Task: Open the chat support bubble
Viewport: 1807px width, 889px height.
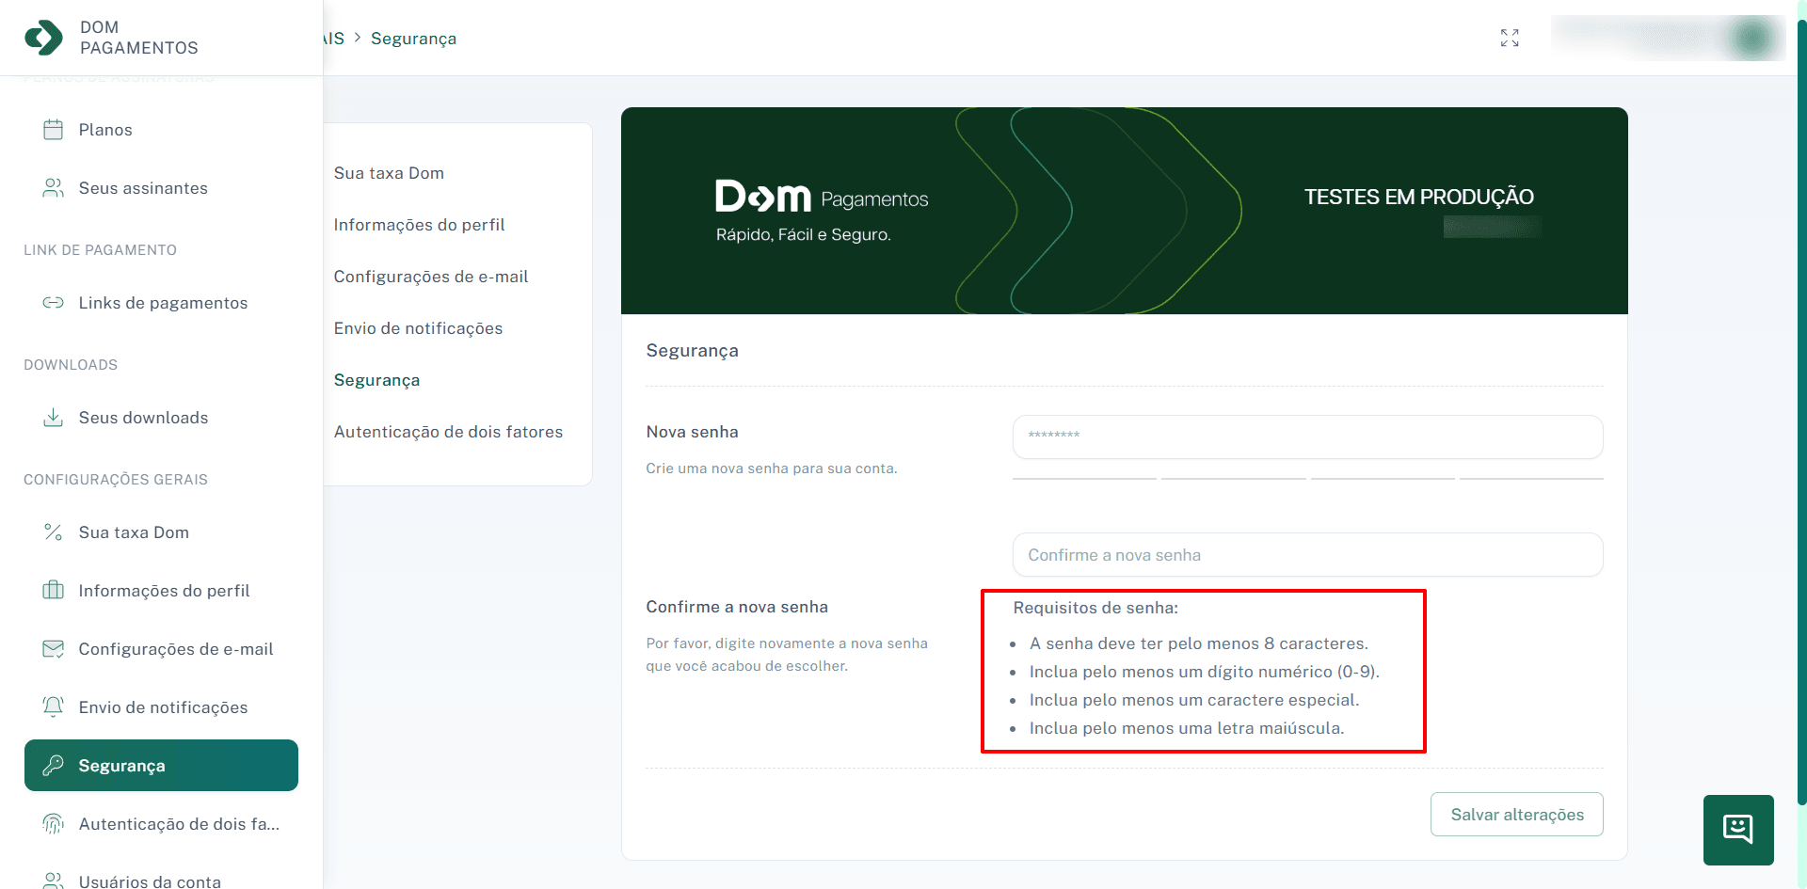Action: [x=1737, y=829]
